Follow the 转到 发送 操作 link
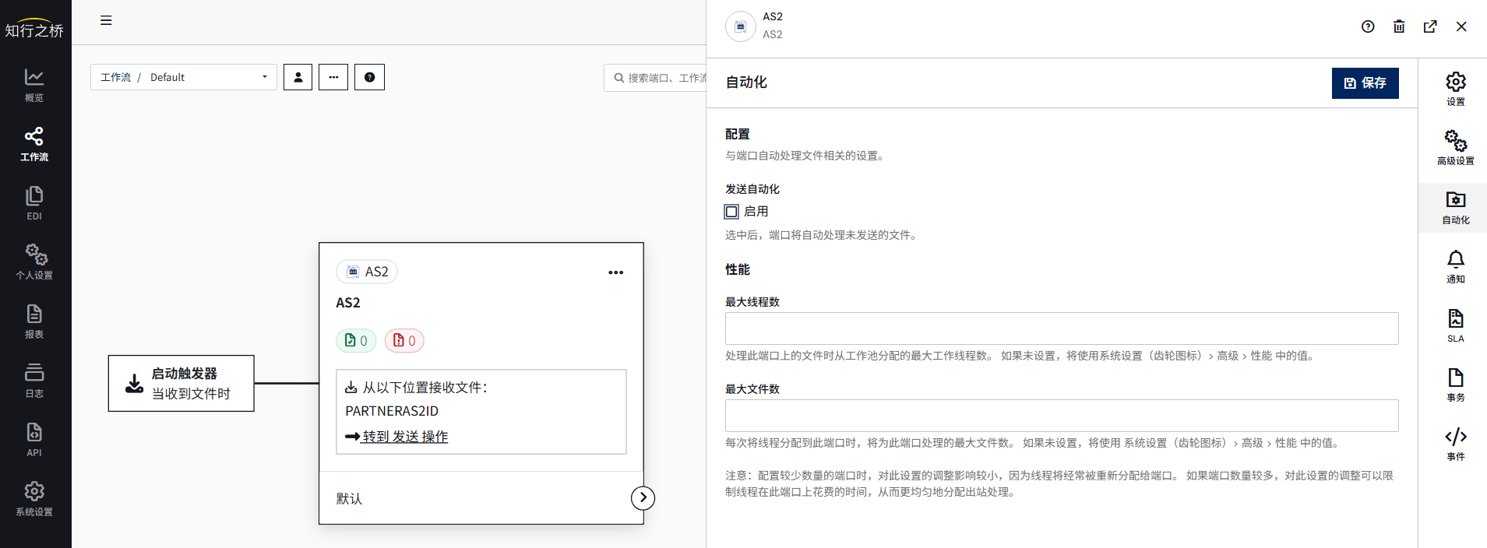1487x548 pixels. coord(405,437)
